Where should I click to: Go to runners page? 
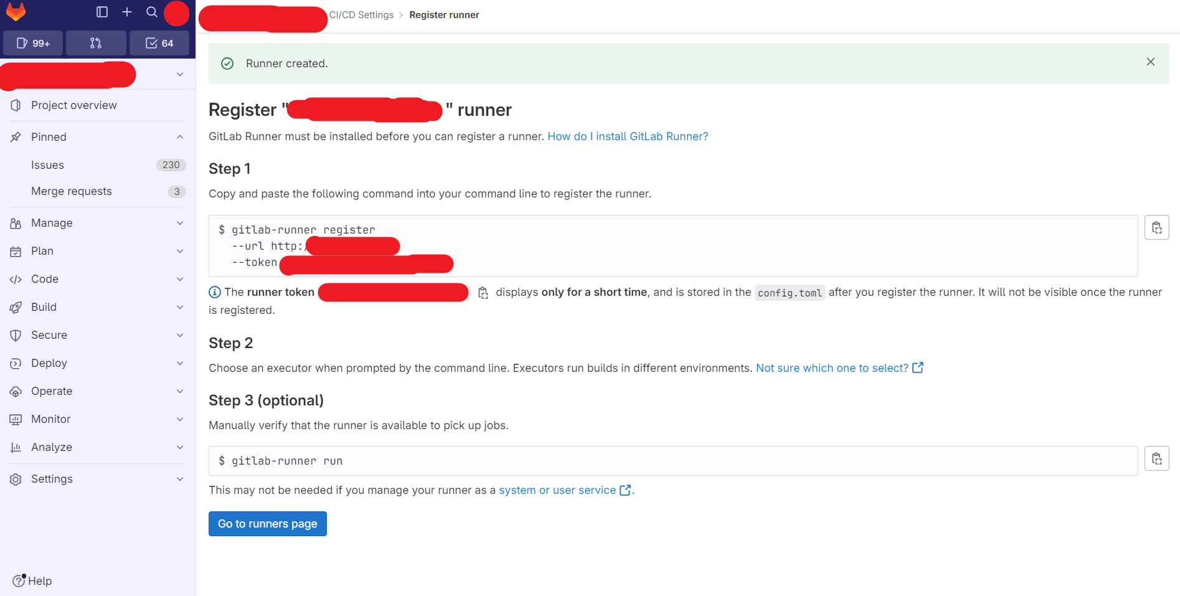[268, 524]
